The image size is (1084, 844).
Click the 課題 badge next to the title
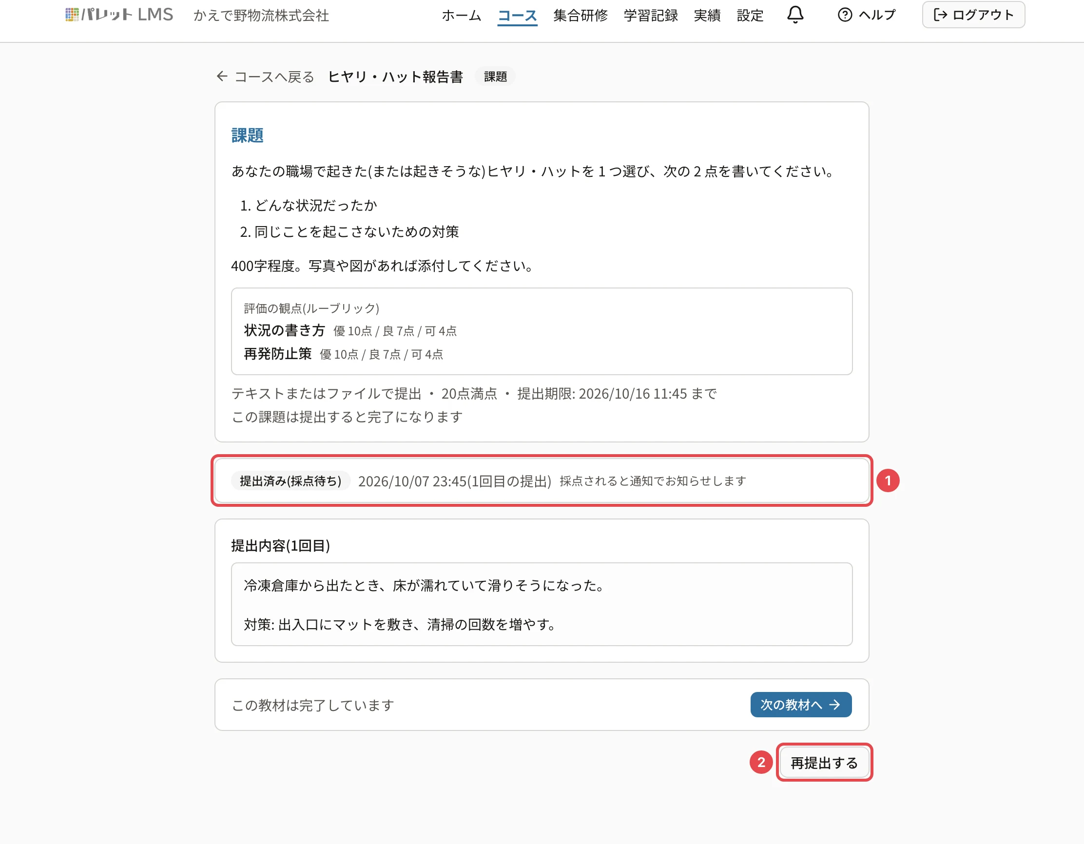495,77
